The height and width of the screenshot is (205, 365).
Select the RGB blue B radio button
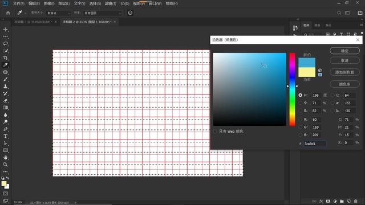point(301,135)
